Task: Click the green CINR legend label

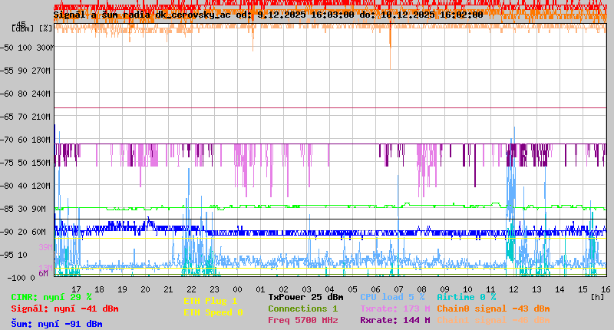Action: coord(51,297)
